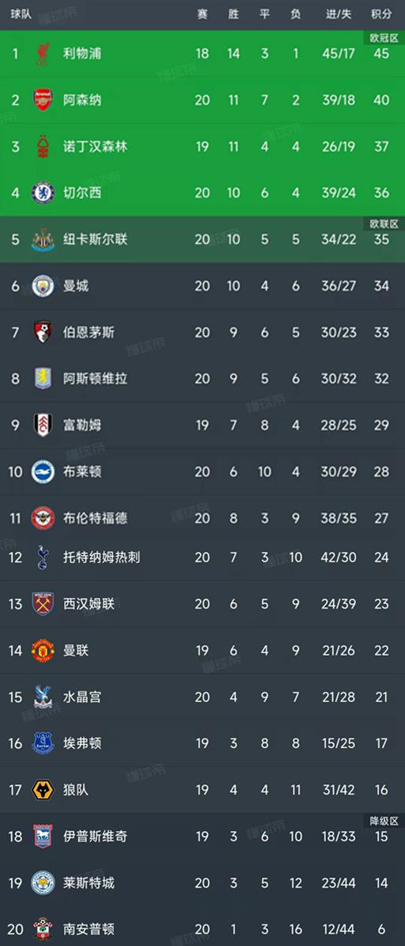Screen dimensions: 405x946
Task: Open team name 阿斯顿维拉
Action: point(95,379)
